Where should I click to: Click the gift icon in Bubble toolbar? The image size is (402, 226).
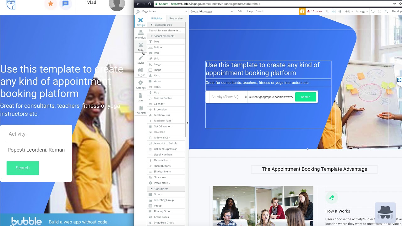[302, 11]
